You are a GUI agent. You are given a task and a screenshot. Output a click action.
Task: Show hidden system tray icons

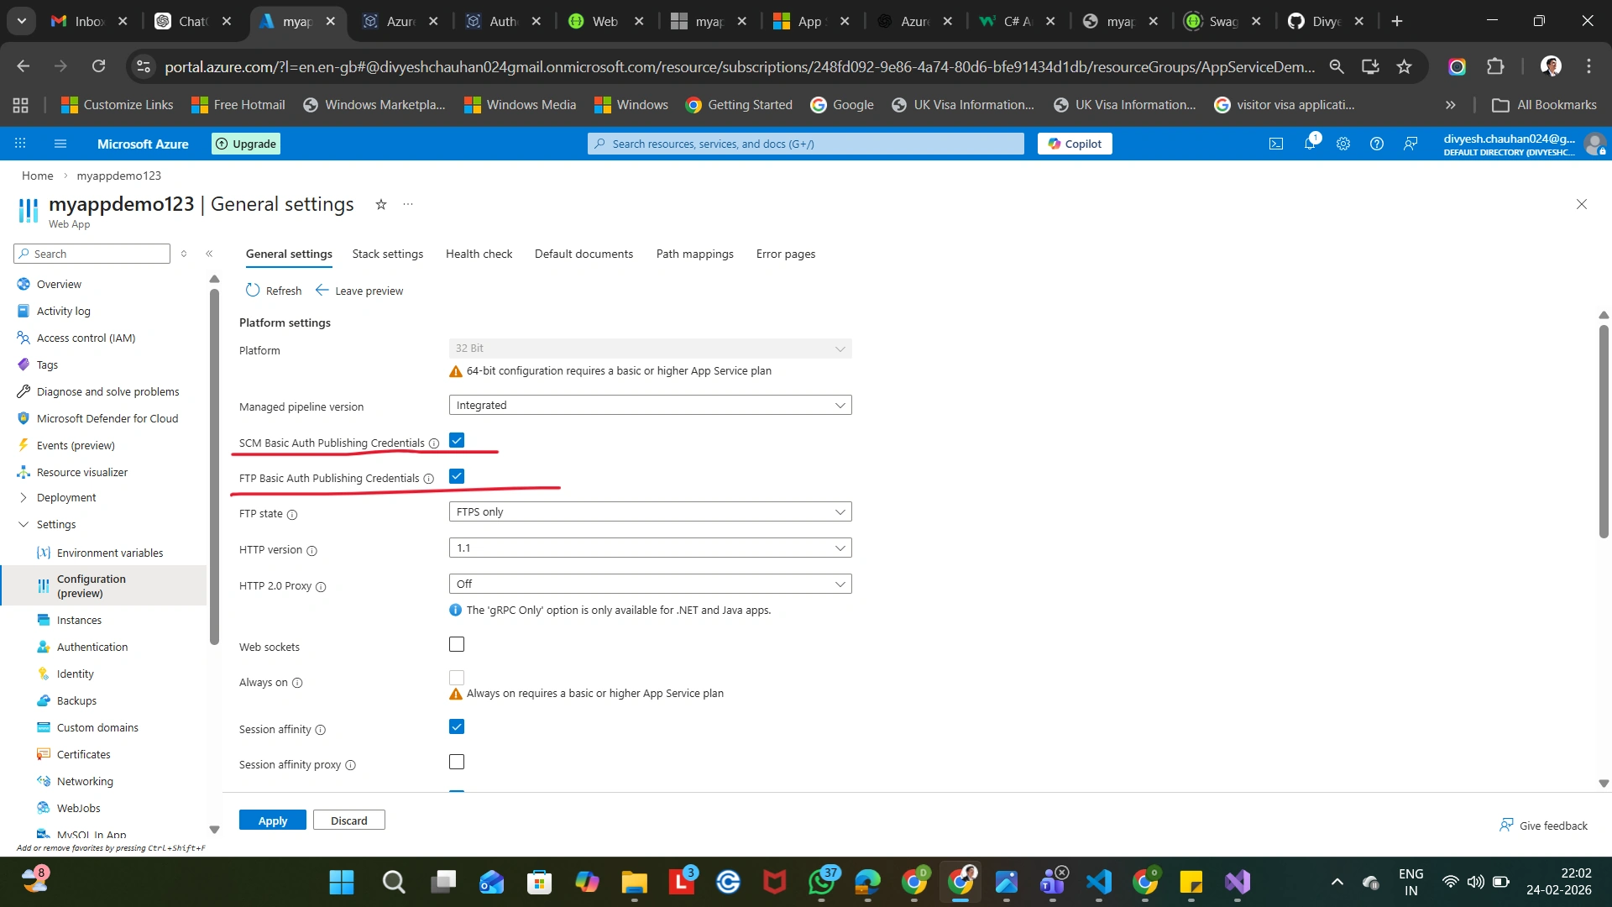point(1337,882)
